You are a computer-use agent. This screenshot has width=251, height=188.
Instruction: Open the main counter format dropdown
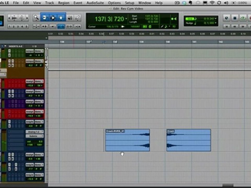click(x=126, y=19)
